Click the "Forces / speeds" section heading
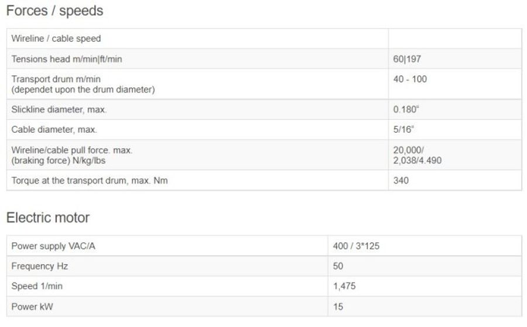The image size is (527, 327). pos(54,11)
